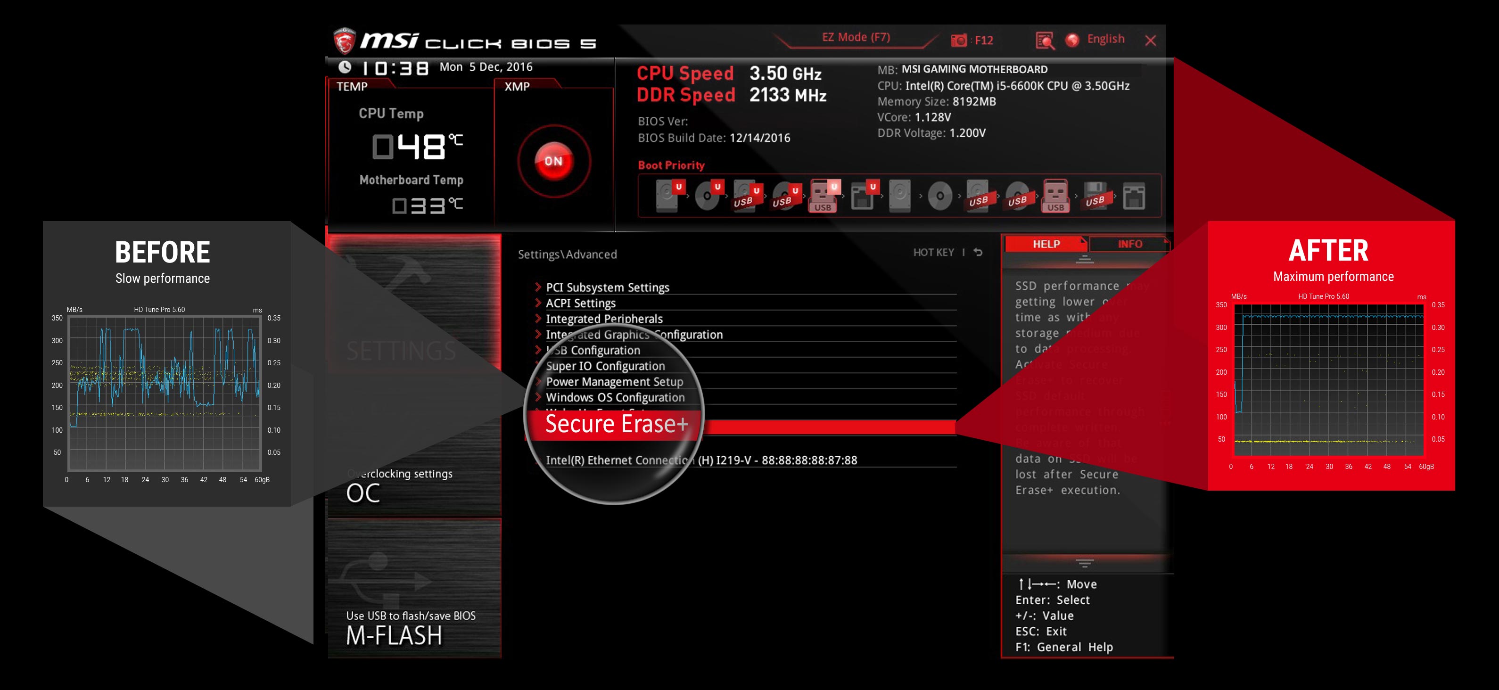Click the search magnifier icon

1044,40
